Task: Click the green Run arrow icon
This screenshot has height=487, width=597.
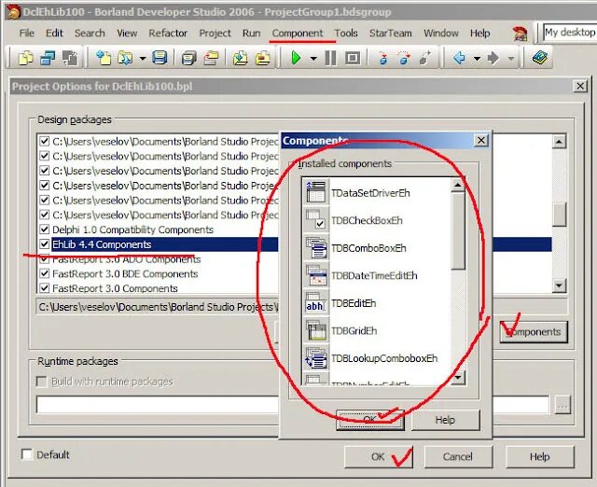Action: 296,58
